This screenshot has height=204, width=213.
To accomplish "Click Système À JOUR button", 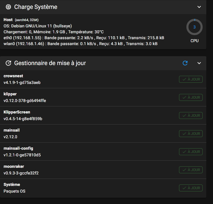I will (191, 188).
